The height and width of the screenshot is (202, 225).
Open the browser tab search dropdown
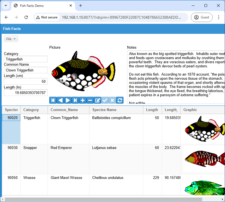tap(6, 5)
